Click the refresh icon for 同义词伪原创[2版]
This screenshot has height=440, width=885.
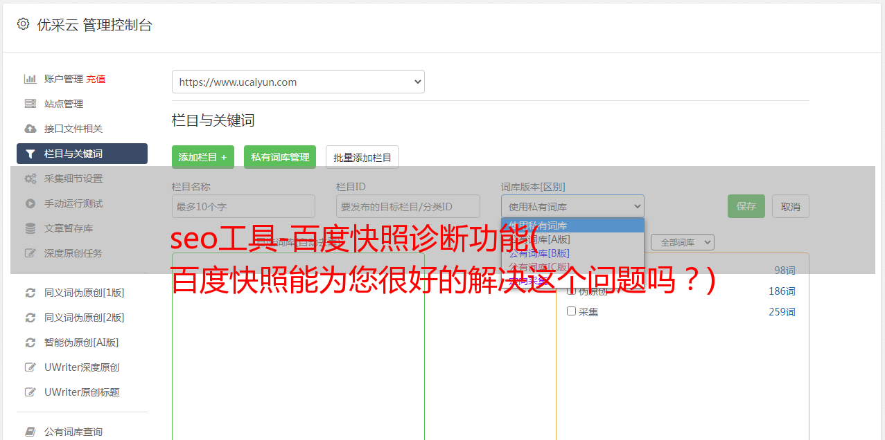[x=30, y=318]
